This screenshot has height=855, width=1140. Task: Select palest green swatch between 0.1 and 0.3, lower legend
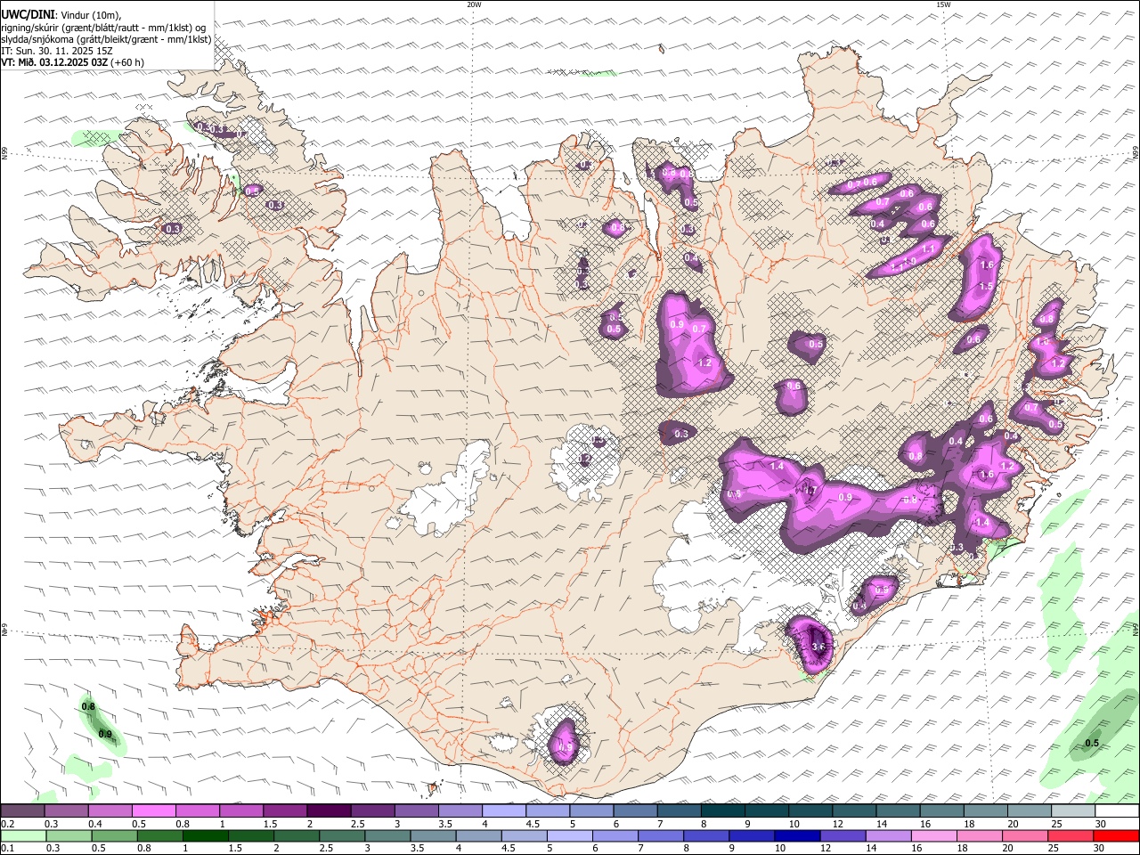pyautogui.click(x=23, y=836)
